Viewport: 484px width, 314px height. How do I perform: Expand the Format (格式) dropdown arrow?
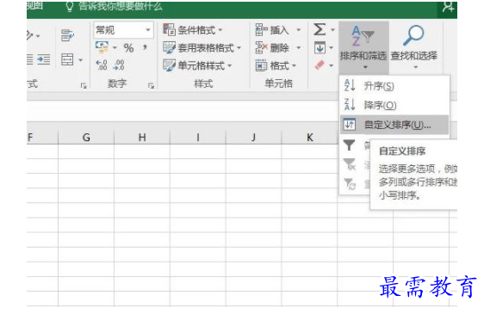pyautogui.click(x=294, y=65)
